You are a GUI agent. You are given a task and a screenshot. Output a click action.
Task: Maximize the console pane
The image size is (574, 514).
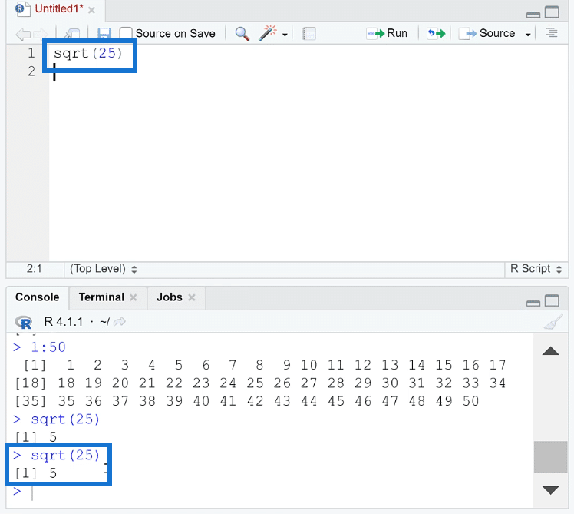tap(552, 300)
